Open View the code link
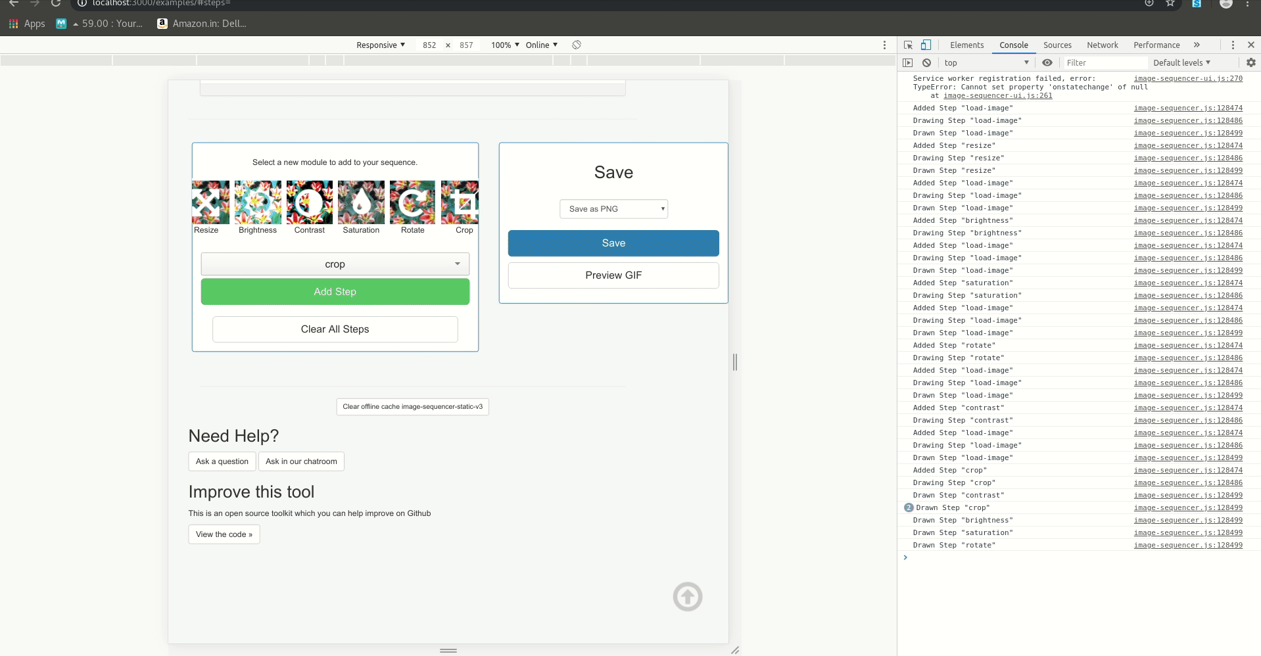This screenshot has height=656, width=1261. point(224,534)
